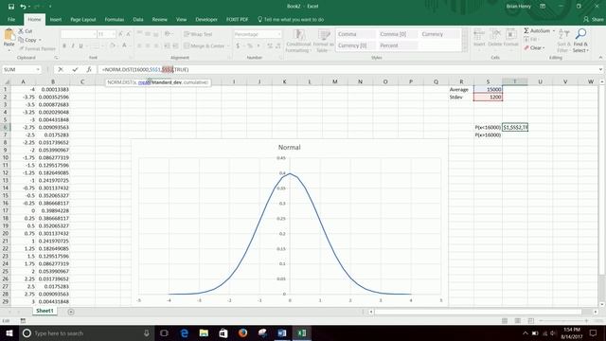606x341 pixels.
Task: Cancel the formula entry with X
Action: pos(61,69)
